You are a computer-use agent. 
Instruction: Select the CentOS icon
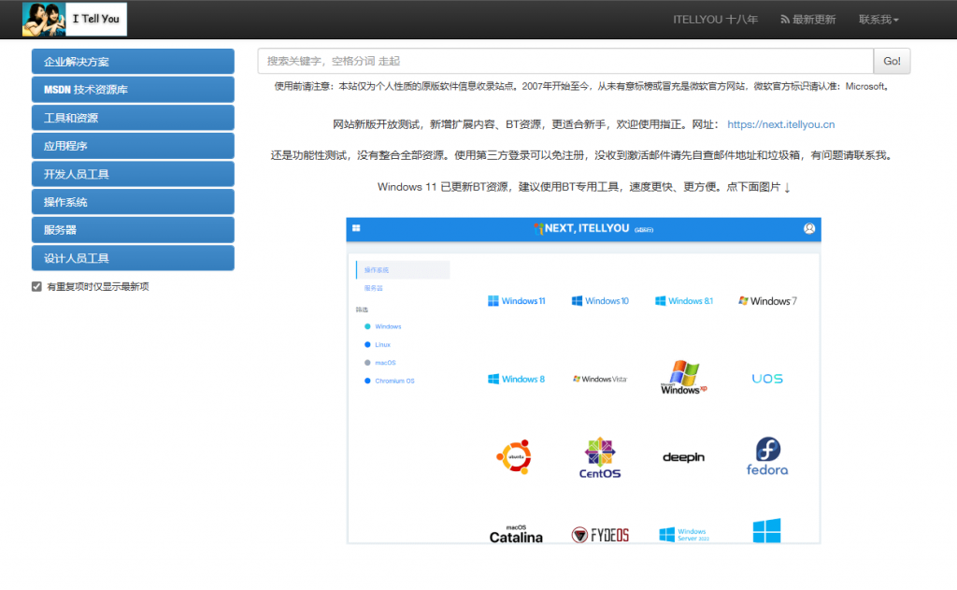[x=599, y=456]
